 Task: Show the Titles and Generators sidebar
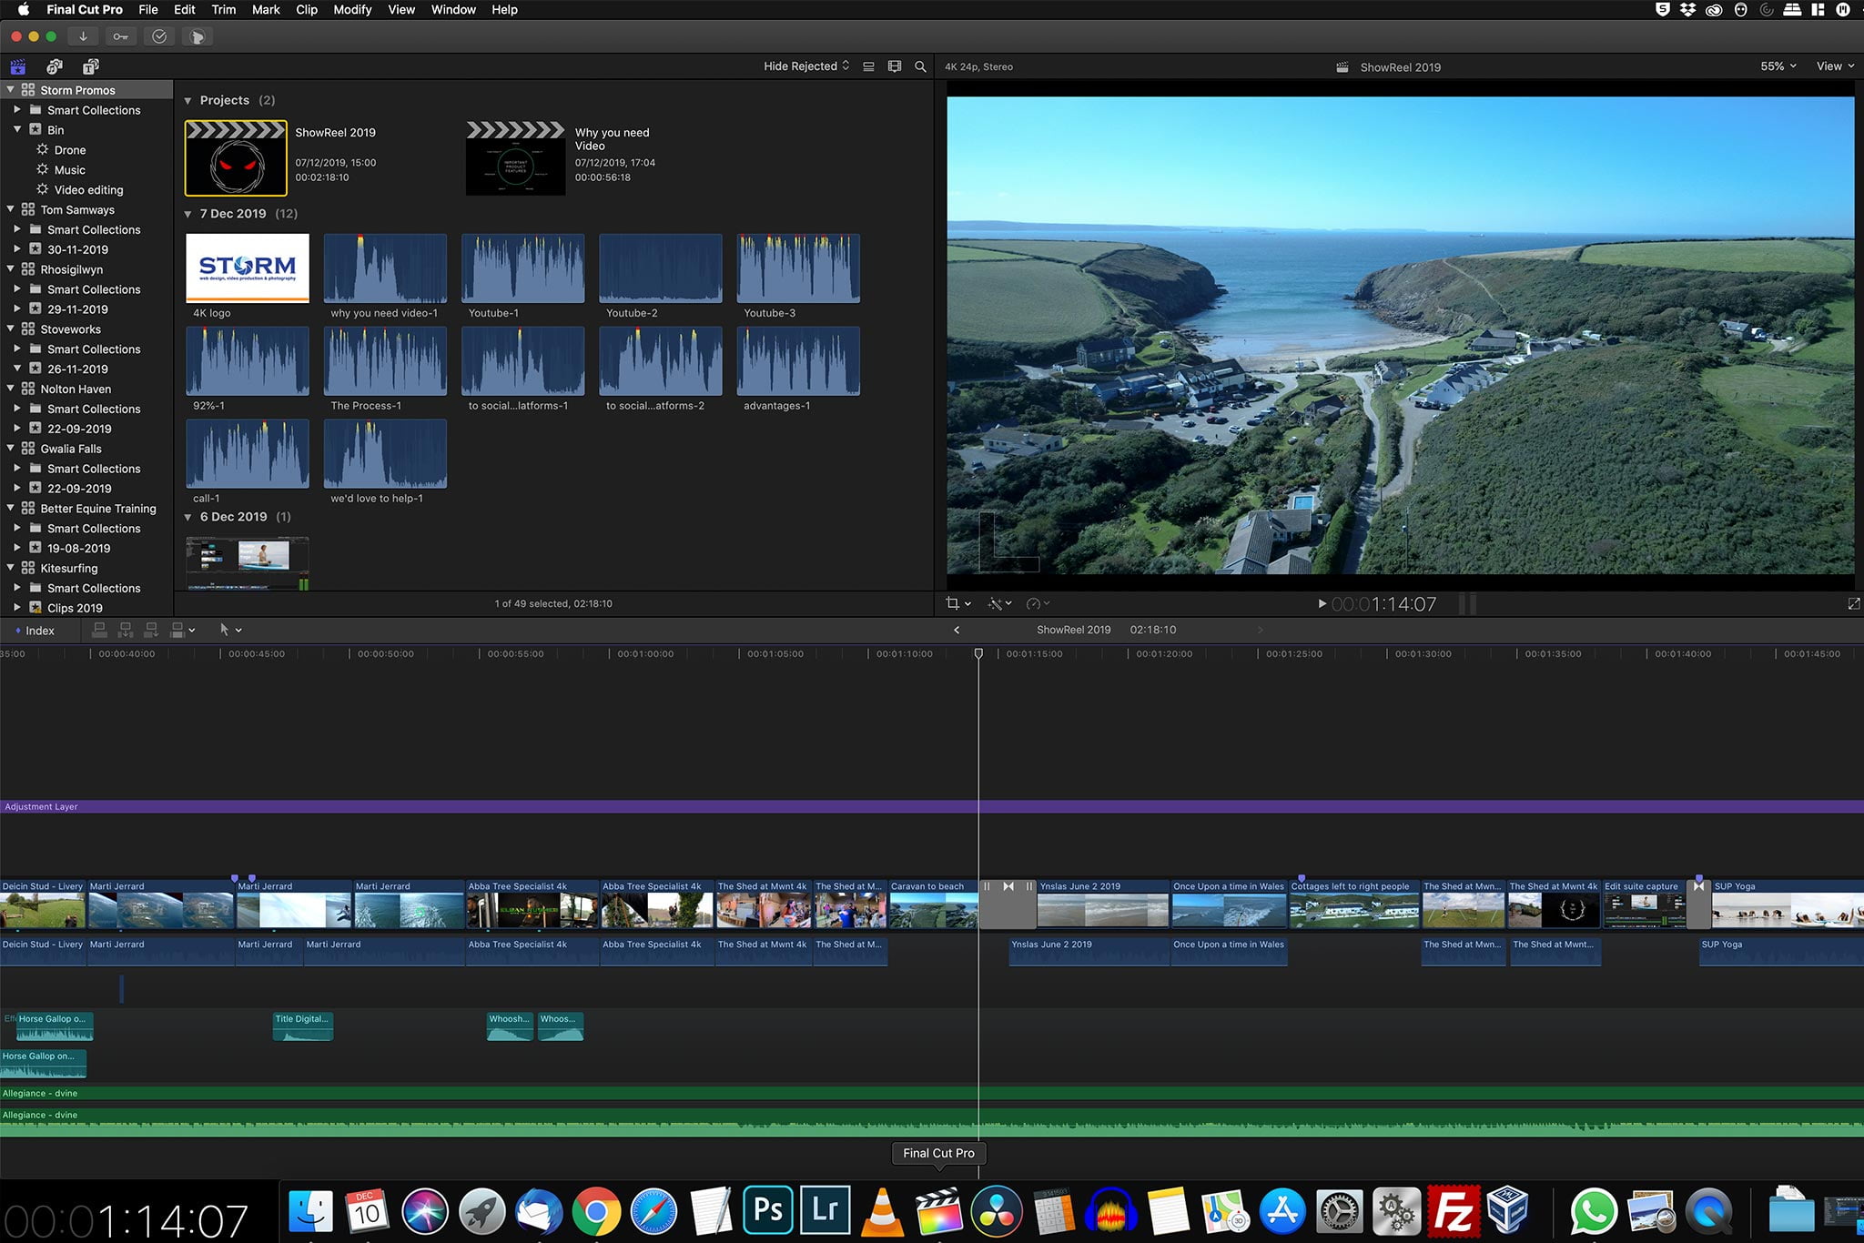coord(91,66)
